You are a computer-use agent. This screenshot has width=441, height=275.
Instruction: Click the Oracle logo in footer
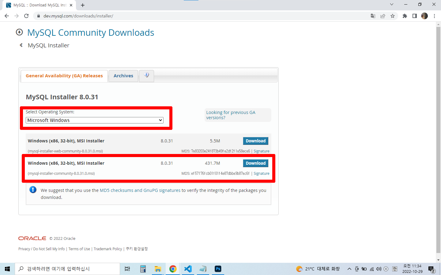click(32, 238)
